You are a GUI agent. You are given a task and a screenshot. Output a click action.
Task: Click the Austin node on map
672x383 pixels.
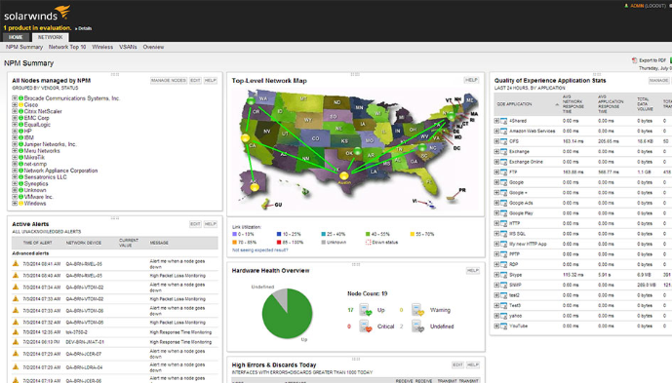coord(343,175)
